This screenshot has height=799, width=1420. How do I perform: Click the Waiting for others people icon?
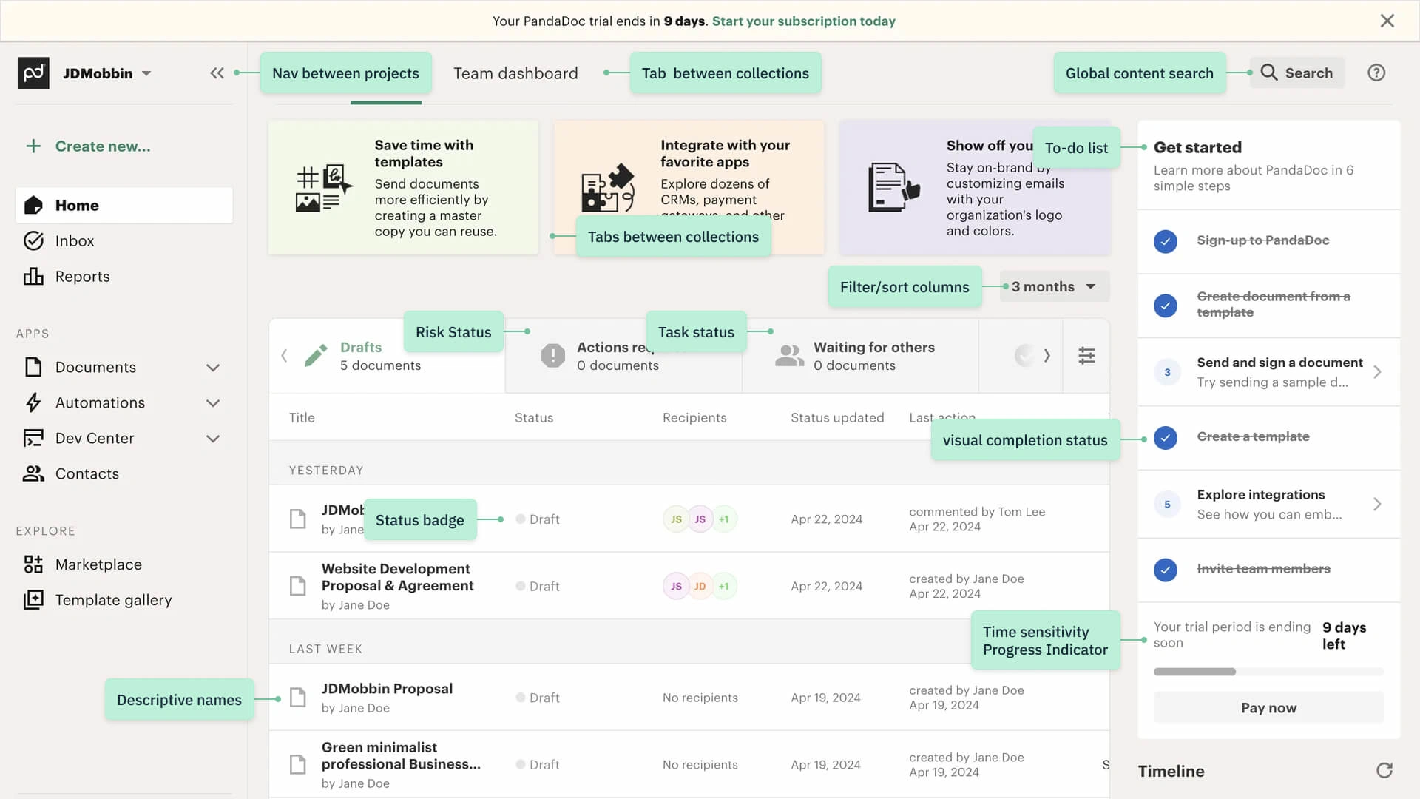pos(789,356)
